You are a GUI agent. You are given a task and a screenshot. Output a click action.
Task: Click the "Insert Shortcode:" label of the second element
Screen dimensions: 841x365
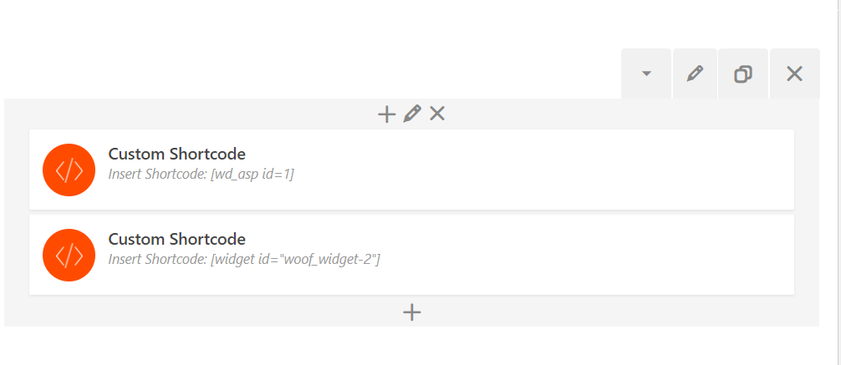click(x=156, y=260)
